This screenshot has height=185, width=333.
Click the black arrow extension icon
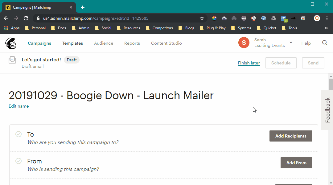click(x=293, y=18)
